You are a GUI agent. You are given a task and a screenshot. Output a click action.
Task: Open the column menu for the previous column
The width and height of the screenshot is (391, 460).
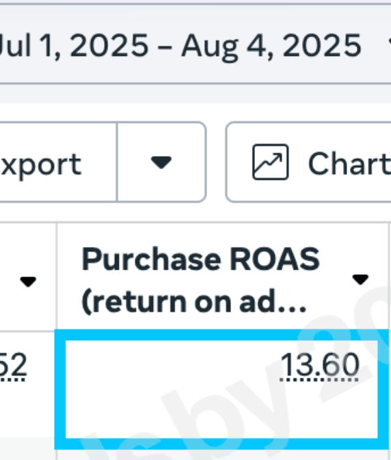(28, 281)
